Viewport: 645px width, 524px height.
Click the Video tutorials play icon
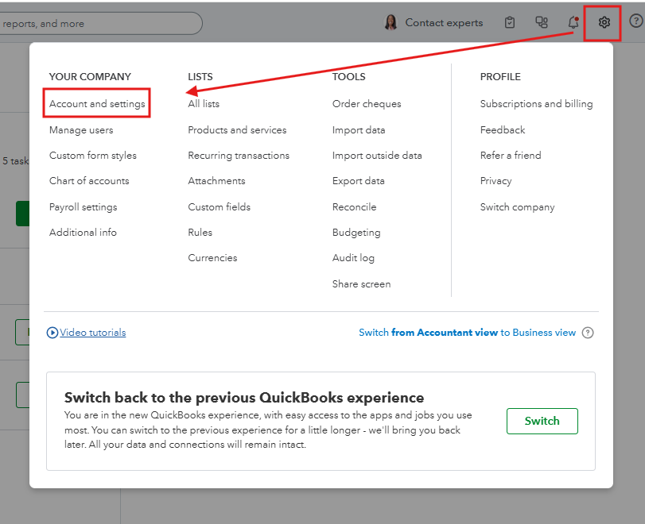pos(52,333)
